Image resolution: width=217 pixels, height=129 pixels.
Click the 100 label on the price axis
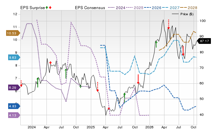pos(202,21)
